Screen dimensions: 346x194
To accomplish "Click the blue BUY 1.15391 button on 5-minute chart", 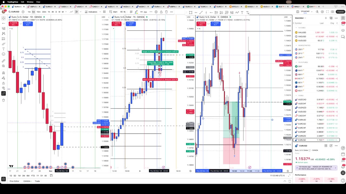I will pyautogui.click(x=215, y=23).
